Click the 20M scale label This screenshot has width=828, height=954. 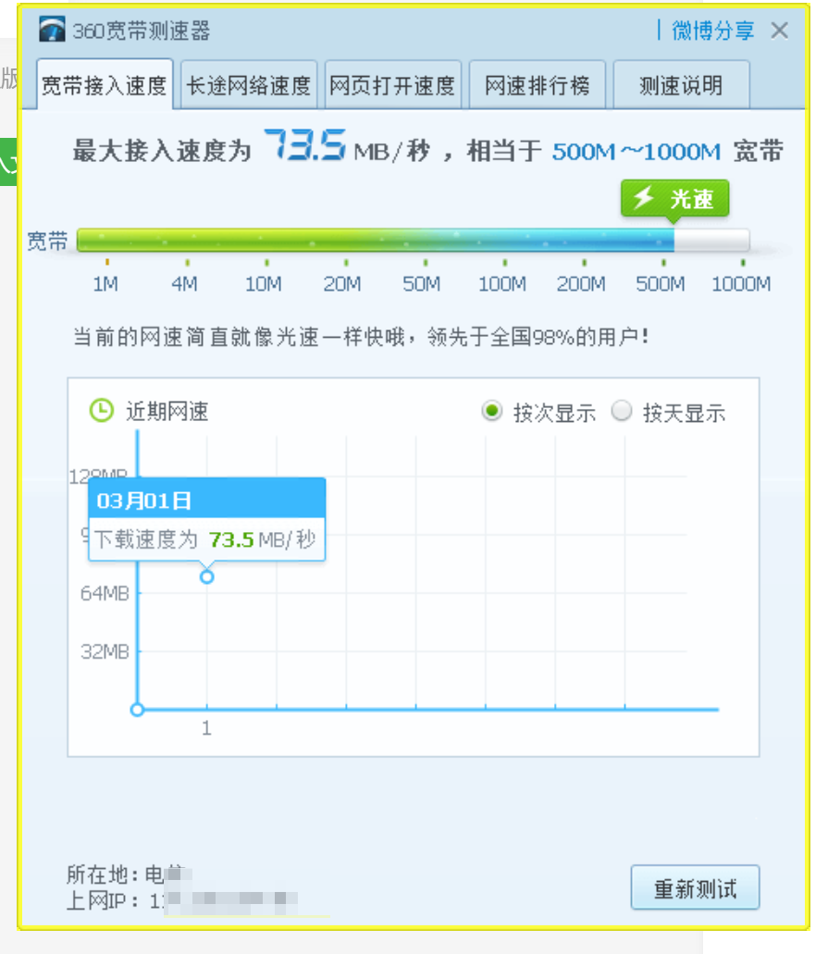(342, 283)
